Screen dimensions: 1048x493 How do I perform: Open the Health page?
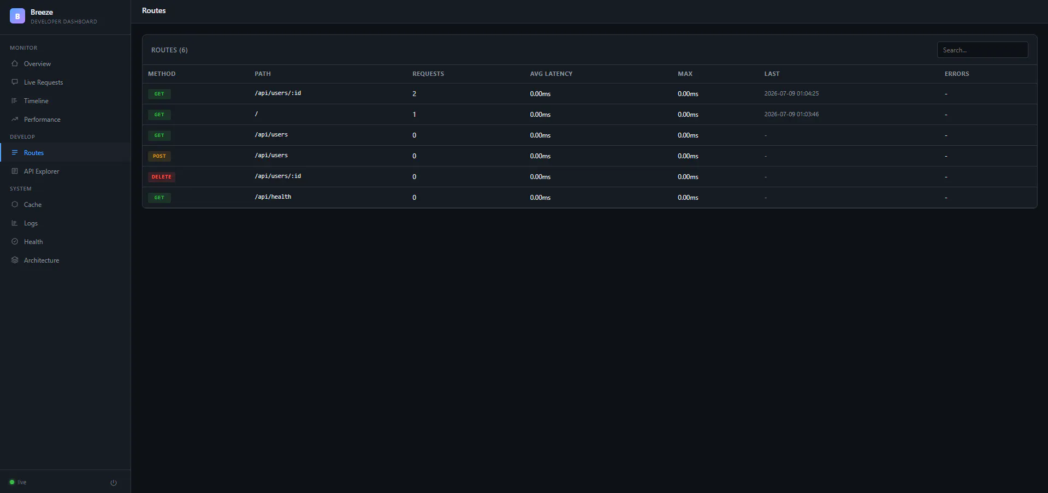(x=66, y=242)
